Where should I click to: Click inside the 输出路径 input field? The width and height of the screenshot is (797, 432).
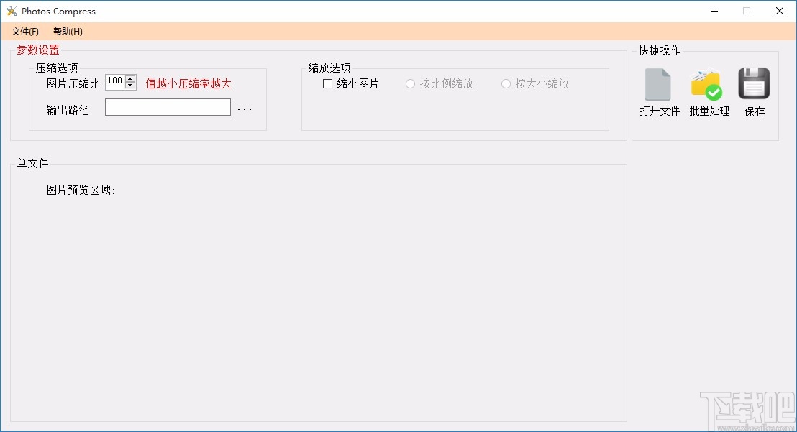point(167,106)
